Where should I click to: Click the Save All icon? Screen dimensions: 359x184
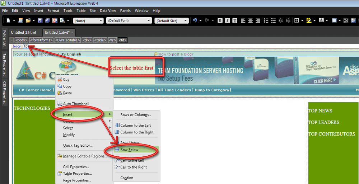point(47,20)
